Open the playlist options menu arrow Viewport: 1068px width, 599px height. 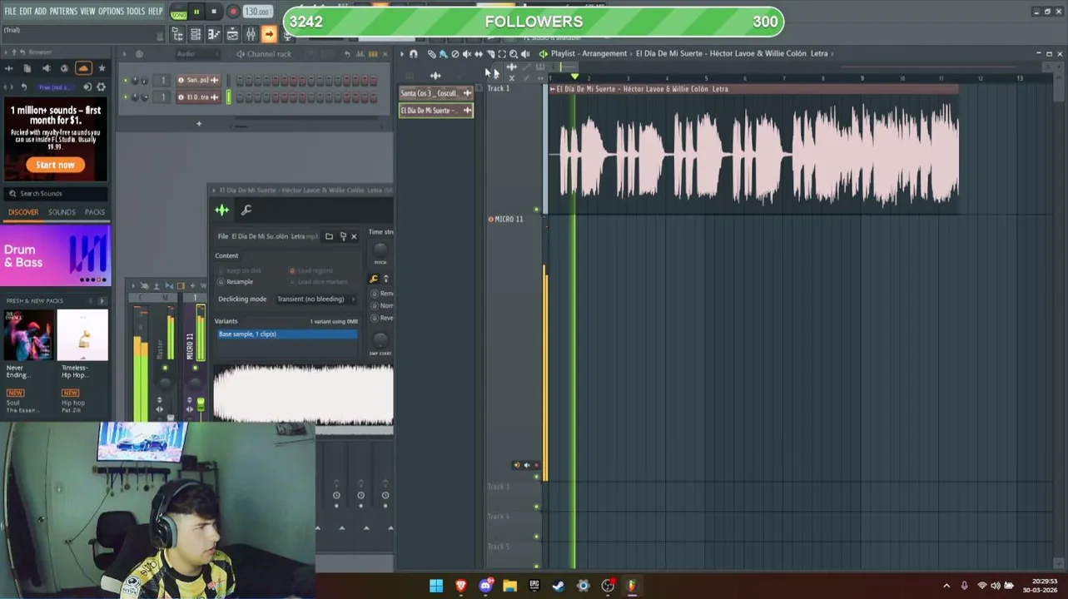401,54
